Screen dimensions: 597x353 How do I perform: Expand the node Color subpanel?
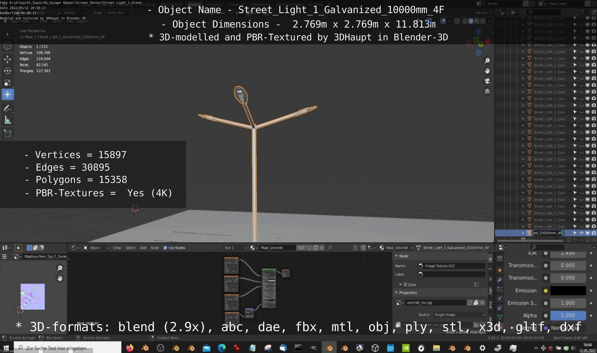[400, 284]
